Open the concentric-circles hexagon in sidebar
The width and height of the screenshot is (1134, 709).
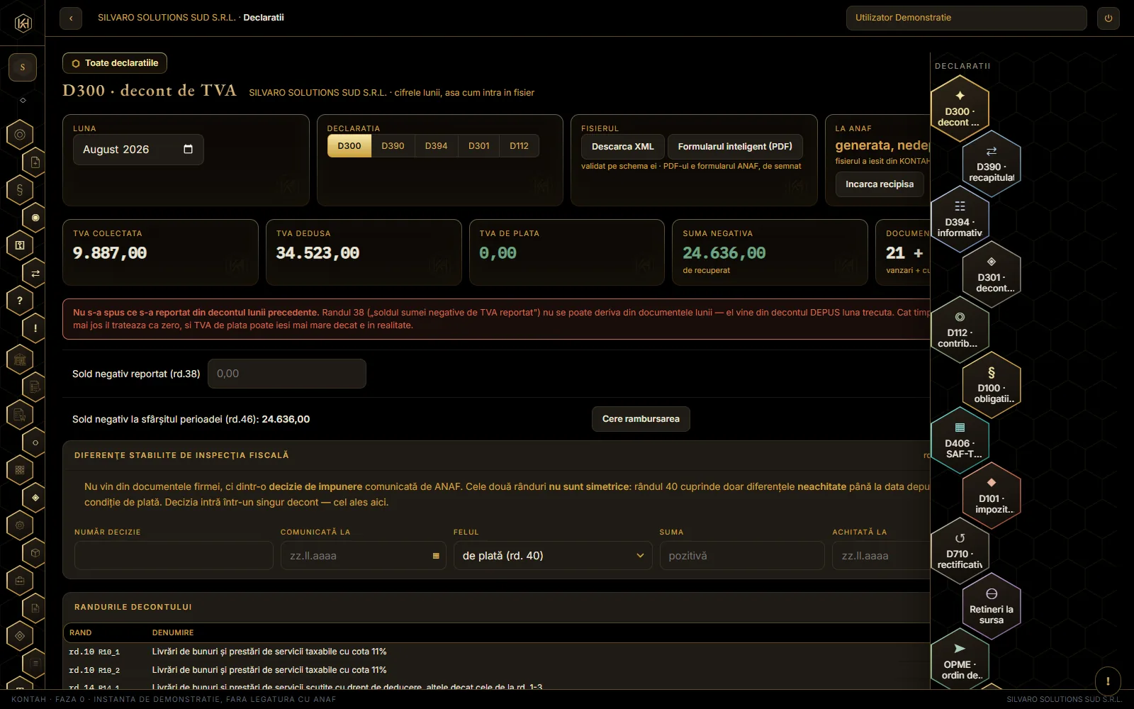tap(20, 135)
